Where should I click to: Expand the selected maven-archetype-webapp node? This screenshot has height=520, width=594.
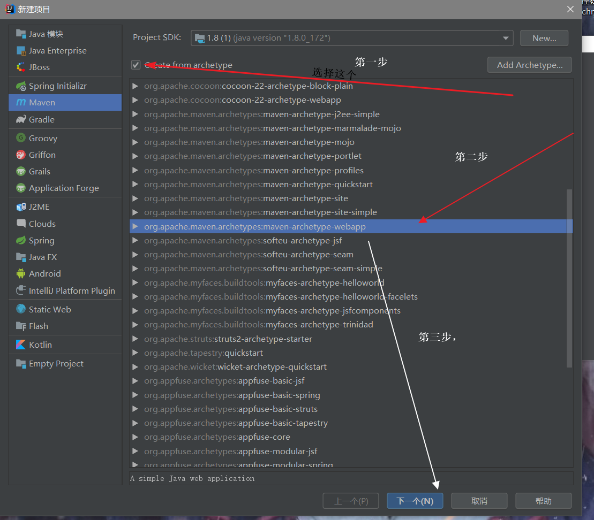135,227
